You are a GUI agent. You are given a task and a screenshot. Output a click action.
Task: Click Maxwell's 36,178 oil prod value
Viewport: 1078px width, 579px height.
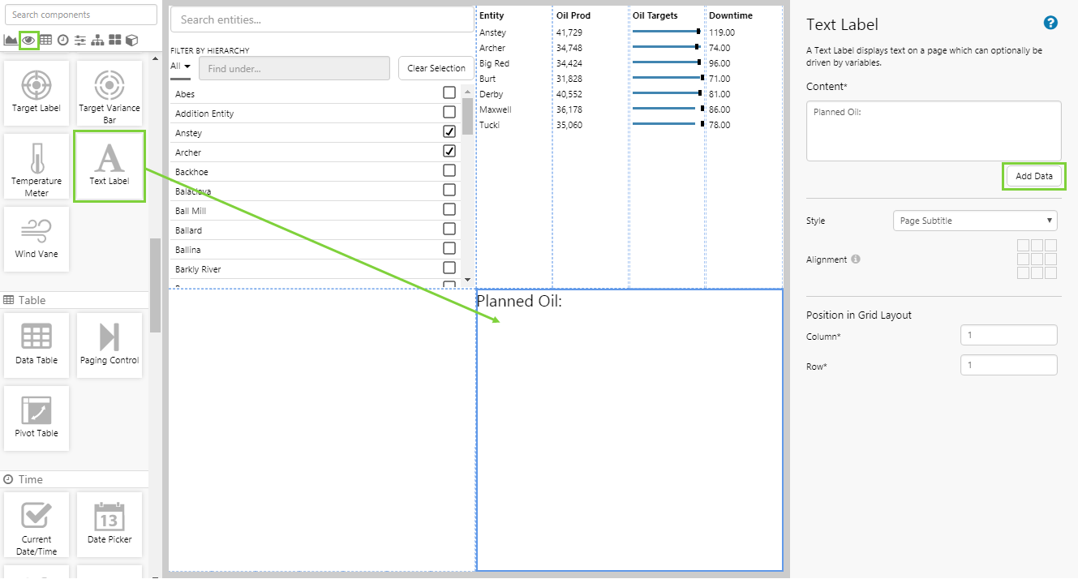[x=569, y=109]
